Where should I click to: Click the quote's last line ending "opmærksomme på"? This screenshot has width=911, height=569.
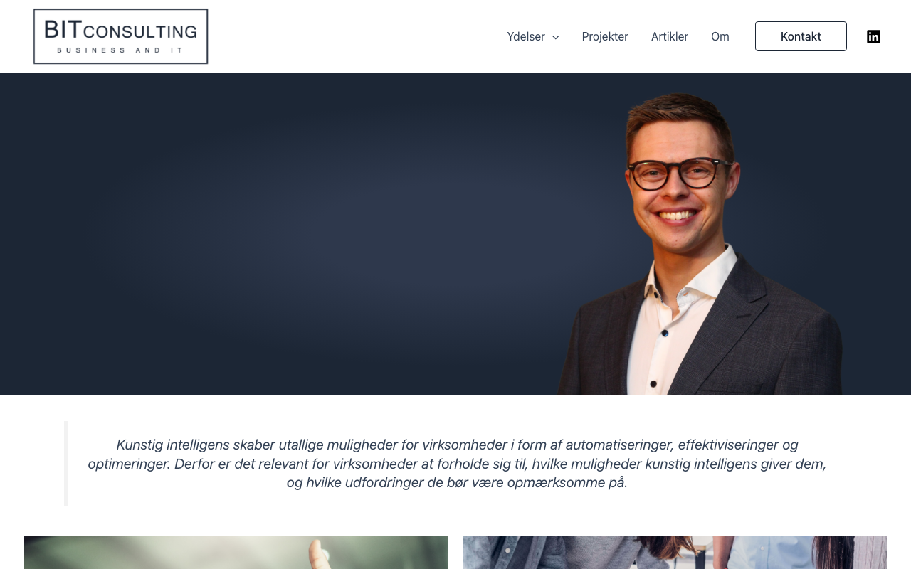457,483
